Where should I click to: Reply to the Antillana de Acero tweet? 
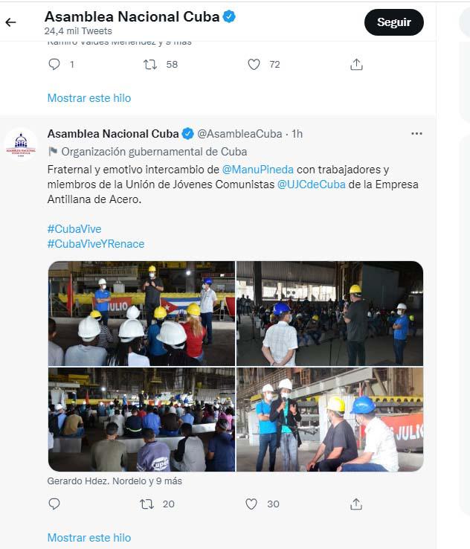click(54, 504)
